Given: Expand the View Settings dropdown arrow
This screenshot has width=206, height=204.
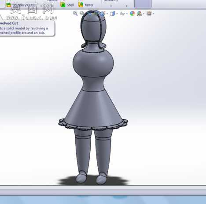Looking at the screenshot, I should [x=154, y=14].
